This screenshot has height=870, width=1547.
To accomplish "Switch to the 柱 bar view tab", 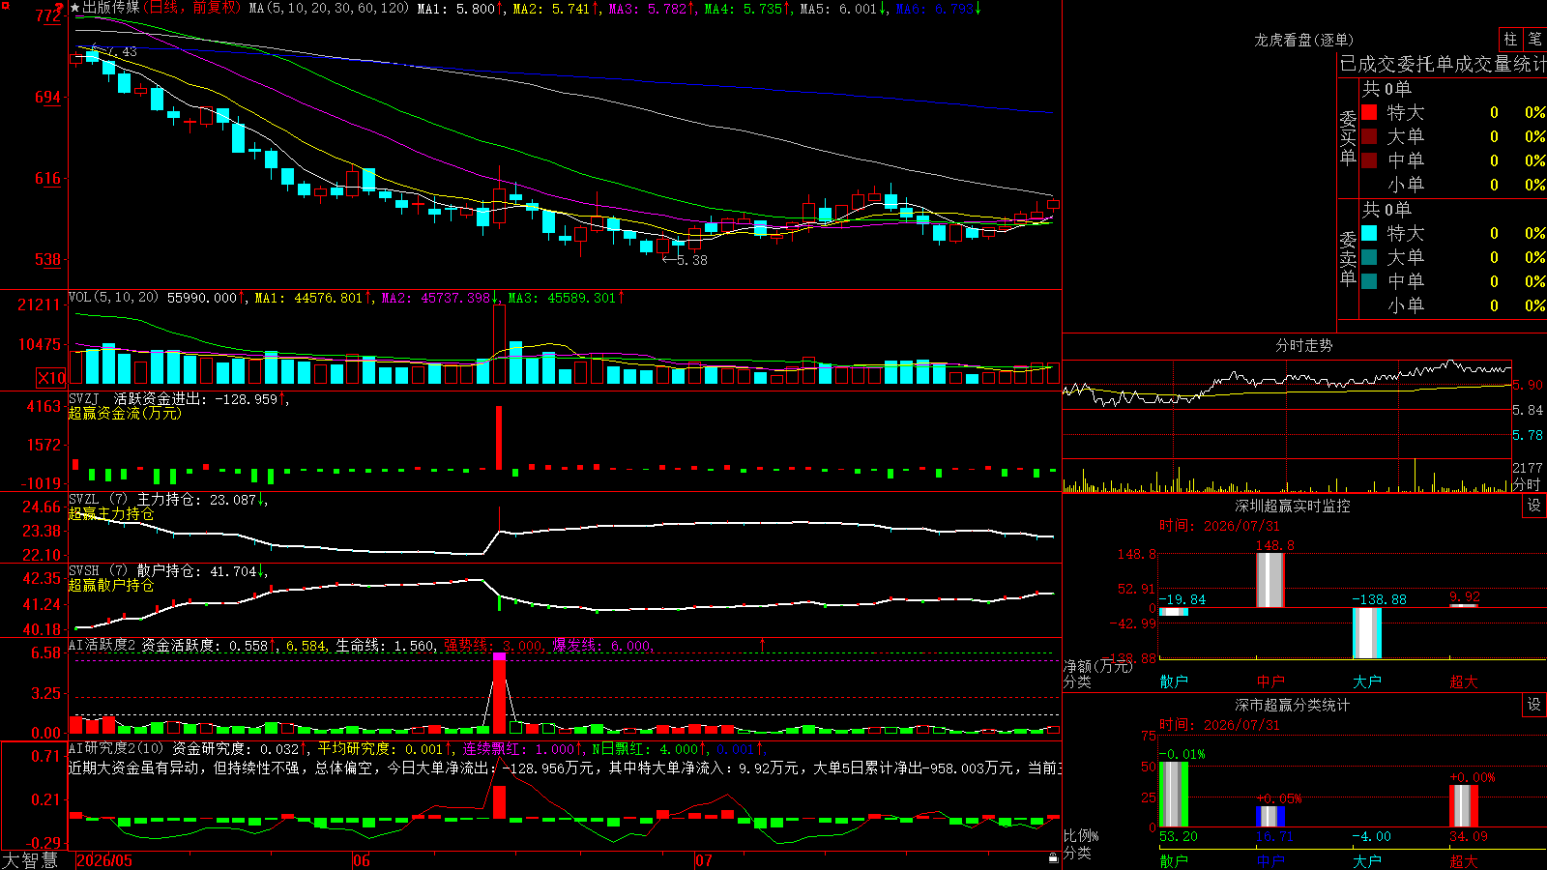I will [x=1510, y=39].
